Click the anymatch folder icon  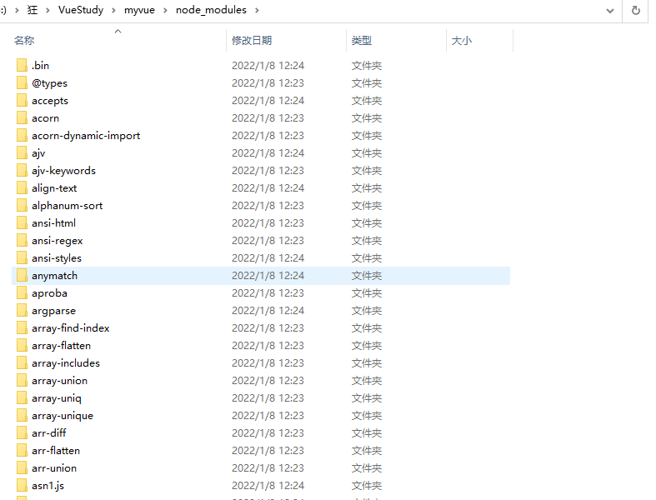click(23, 275)
